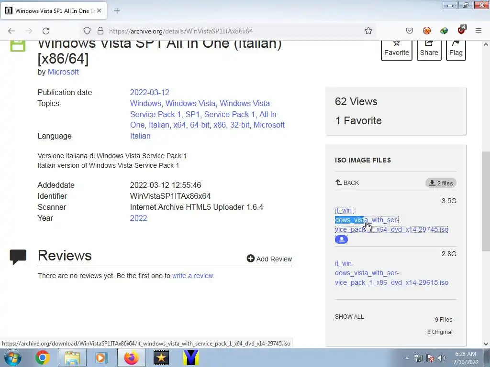The image size is (490, 367).
Task: Open Windows Media Player taskbar icon
Action: coord(101,357)
